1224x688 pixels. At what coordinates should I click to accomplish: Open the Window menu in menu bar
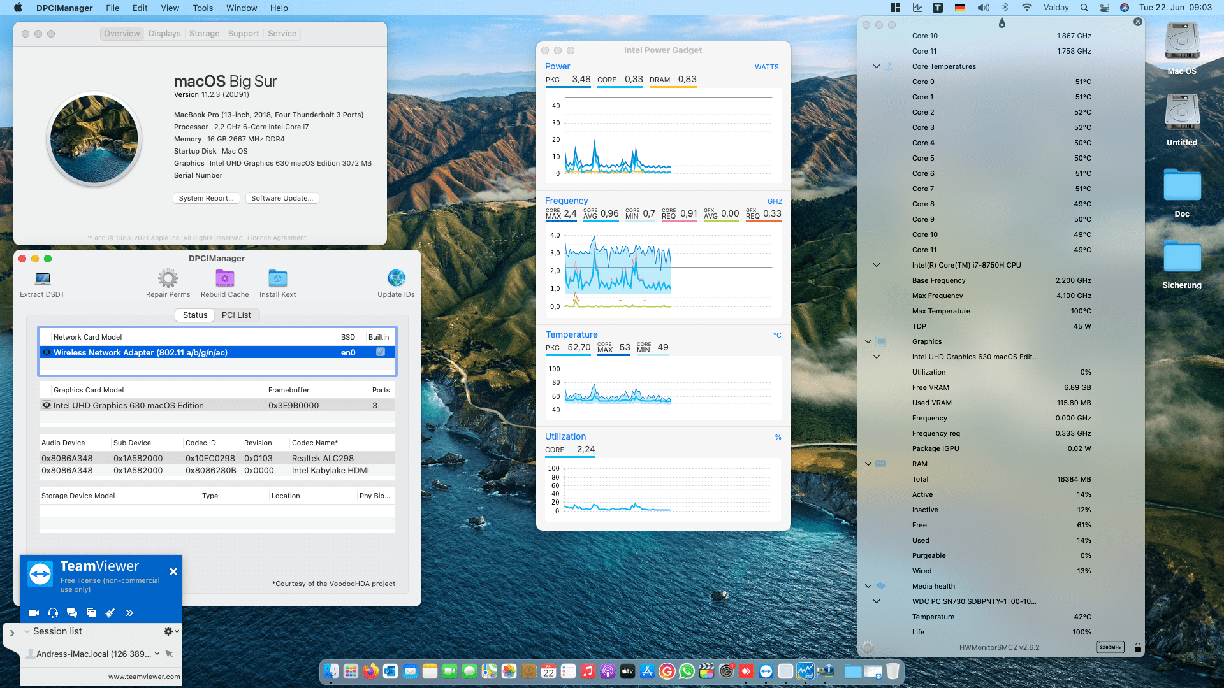242,8
